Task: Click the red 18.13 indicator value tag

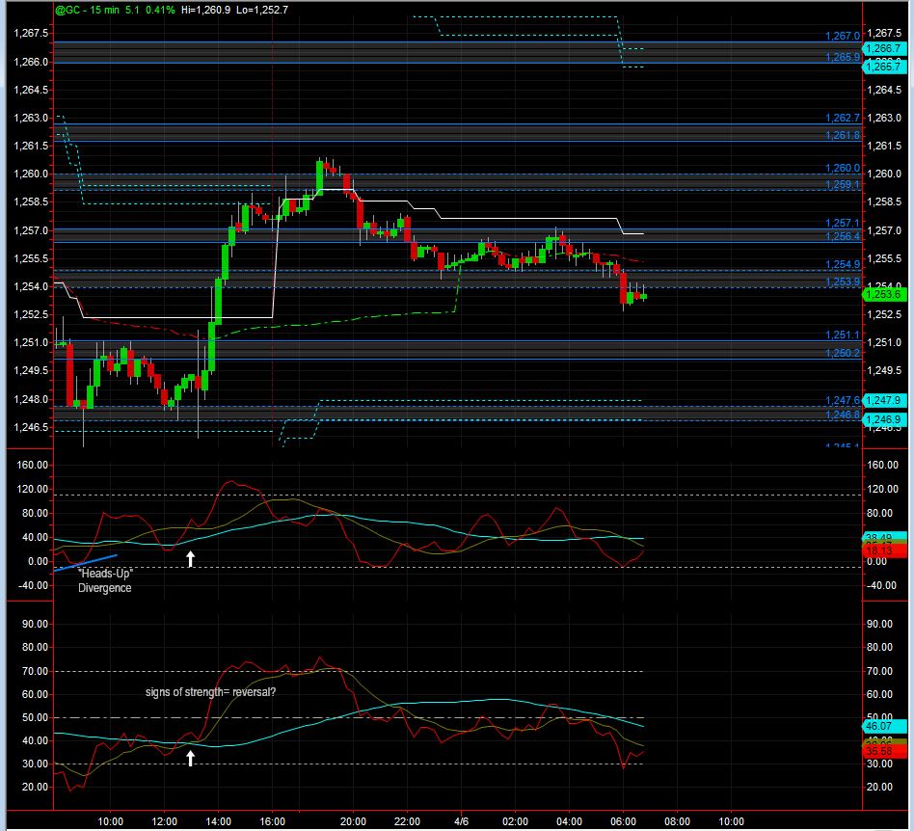Action: coord(884,550)
